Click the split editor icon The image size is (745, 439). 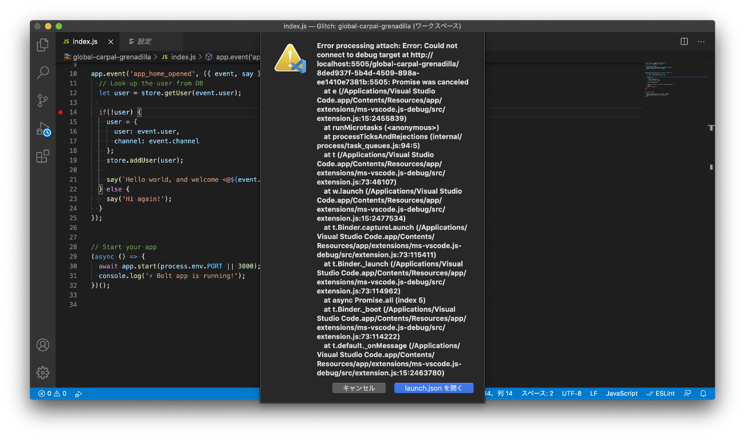coord(684,41)
